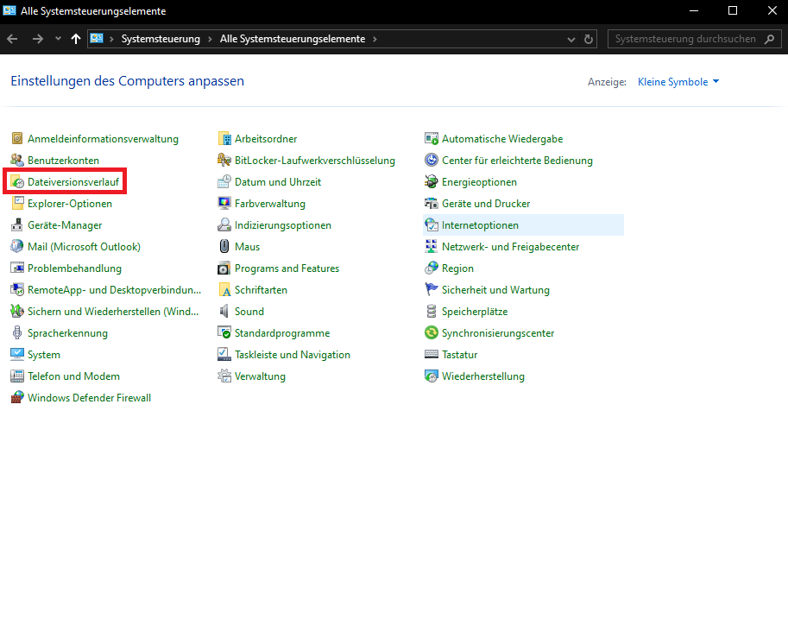Open the recent locations dropdown arrow
Screen dimensions: 788x638
58,39
